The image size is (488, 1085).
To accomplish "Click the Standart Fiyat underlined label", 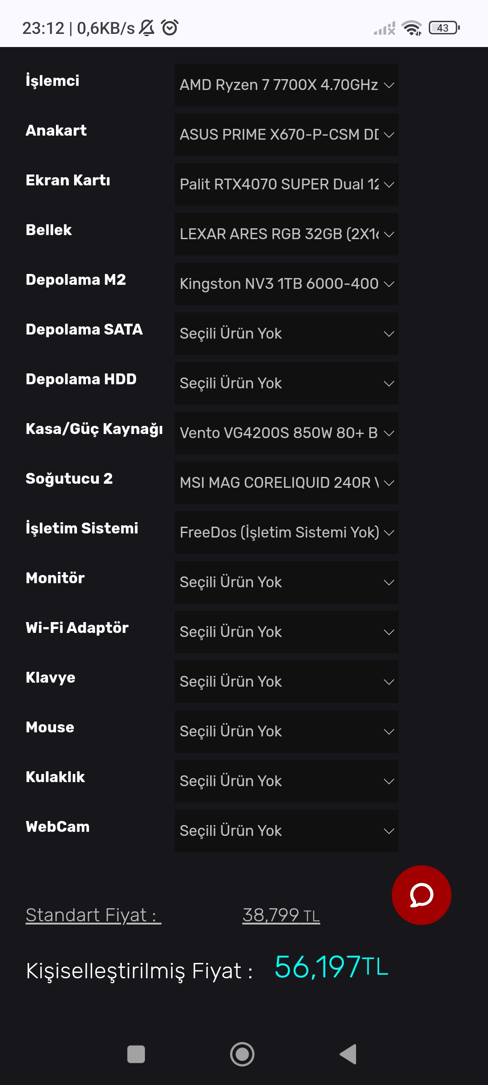I will pyautogui.click(x=93, y=915).
